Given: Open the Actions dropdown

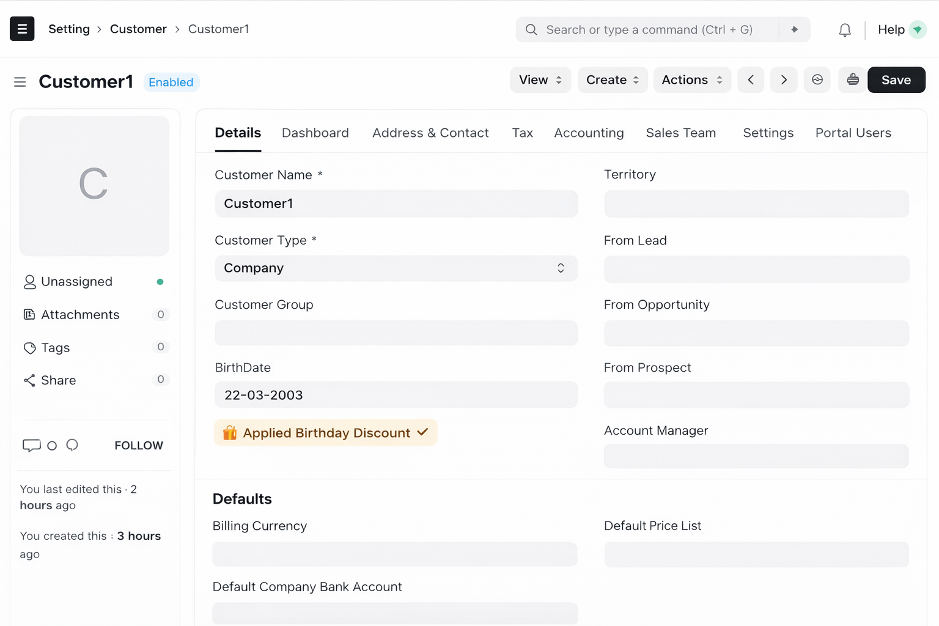Looking at the screenshot, I should pyautogui.click(x=692, y=80).
